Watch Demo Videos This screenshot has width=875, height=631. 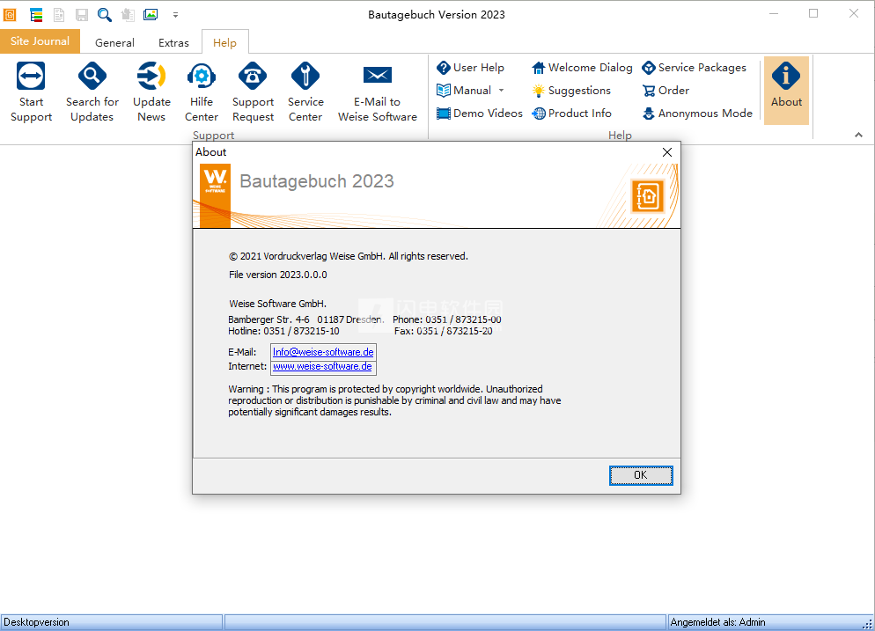pyautogui.click(x=480, y=114)
